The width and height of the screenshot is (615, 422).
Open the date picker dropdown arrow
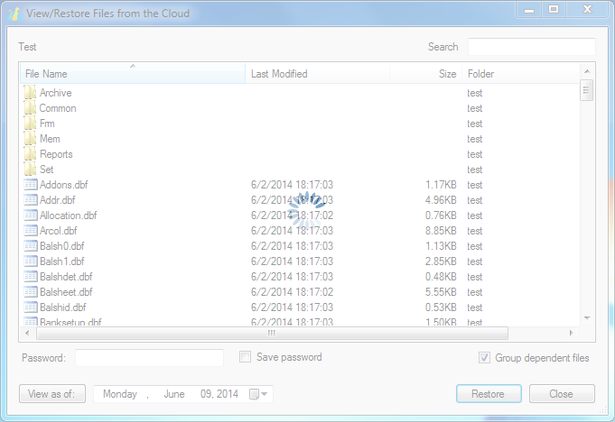pos(265,394)
